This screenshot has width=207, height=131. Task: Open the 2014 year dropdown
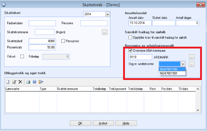tap(107, 14)
